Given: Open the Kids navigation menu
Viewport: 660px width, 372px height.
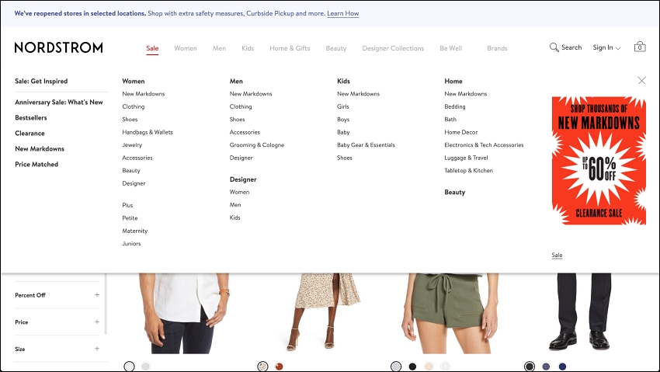Looking at the screenshot, I should point(248,48).
